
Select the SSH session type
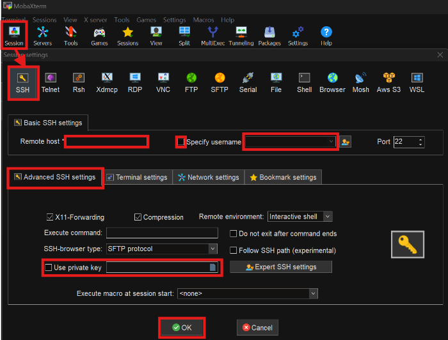[x=22, y=82]
